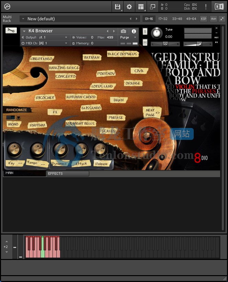Click the minimize view windows icon

coord(152,7)
